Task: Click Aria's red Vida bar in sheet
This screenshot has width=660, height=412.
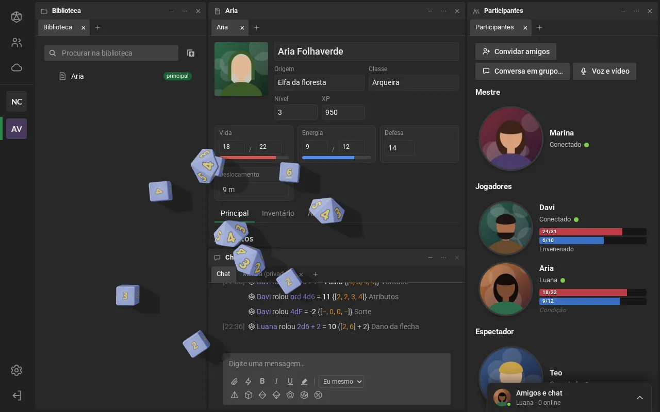Action: click(253, 158)
